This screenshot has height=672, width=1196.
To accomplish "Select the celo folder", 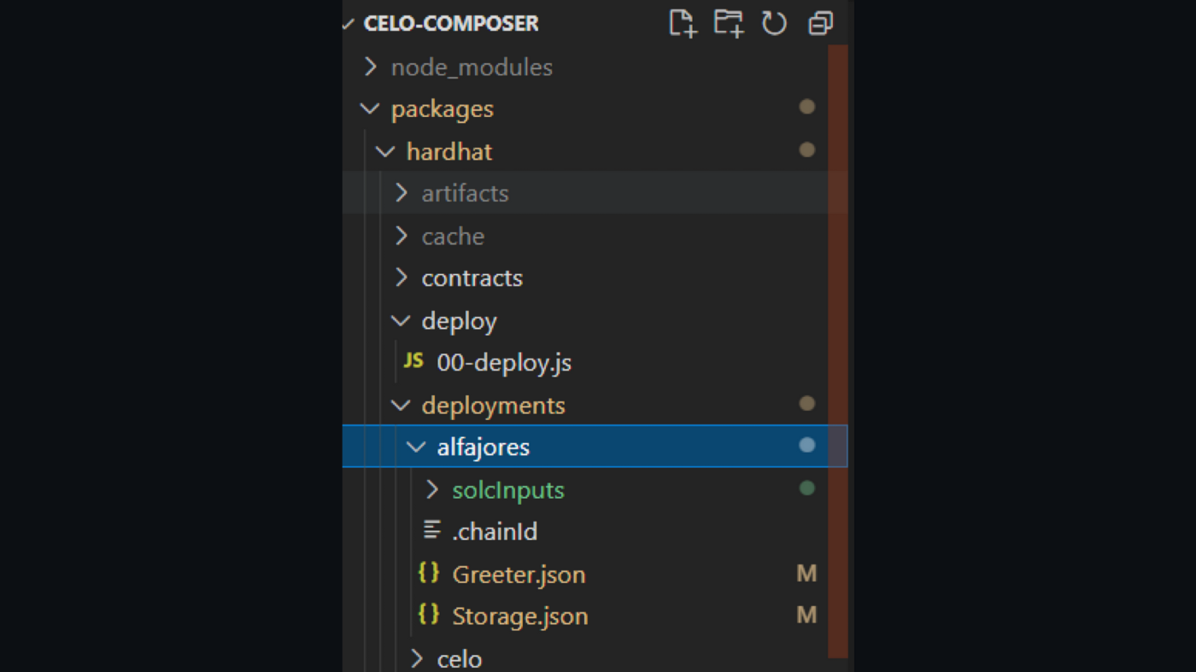I will click(459, 659).
